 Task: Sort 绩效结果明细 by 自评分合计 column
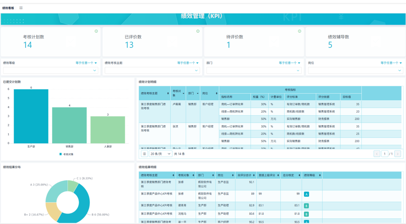(254, 175)
